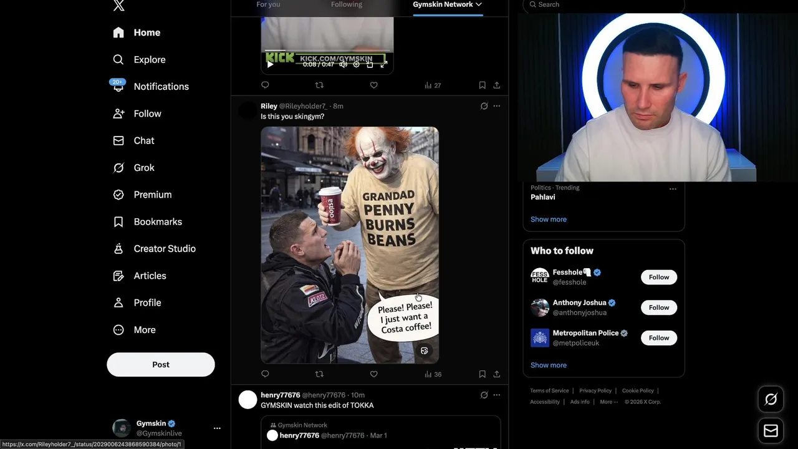
Task: Bookmark Riley's post
Action: coord(482,374)
